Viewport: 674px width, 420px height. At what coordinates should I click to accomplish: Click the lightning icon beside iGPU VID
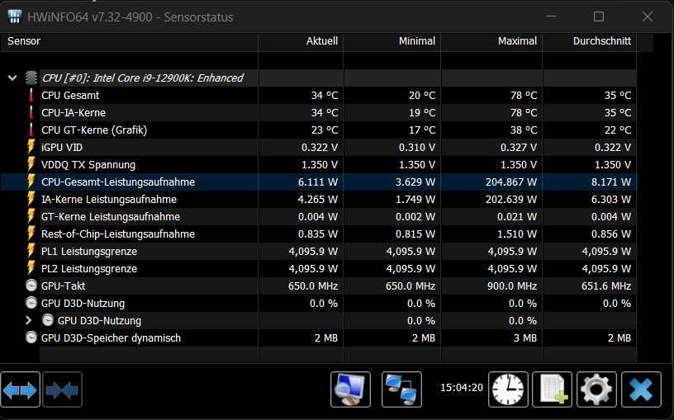click(31, 147)
